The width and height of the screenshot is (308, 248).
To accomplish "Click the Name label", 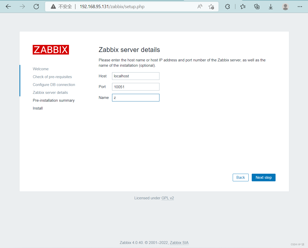I will coord(104,98).
